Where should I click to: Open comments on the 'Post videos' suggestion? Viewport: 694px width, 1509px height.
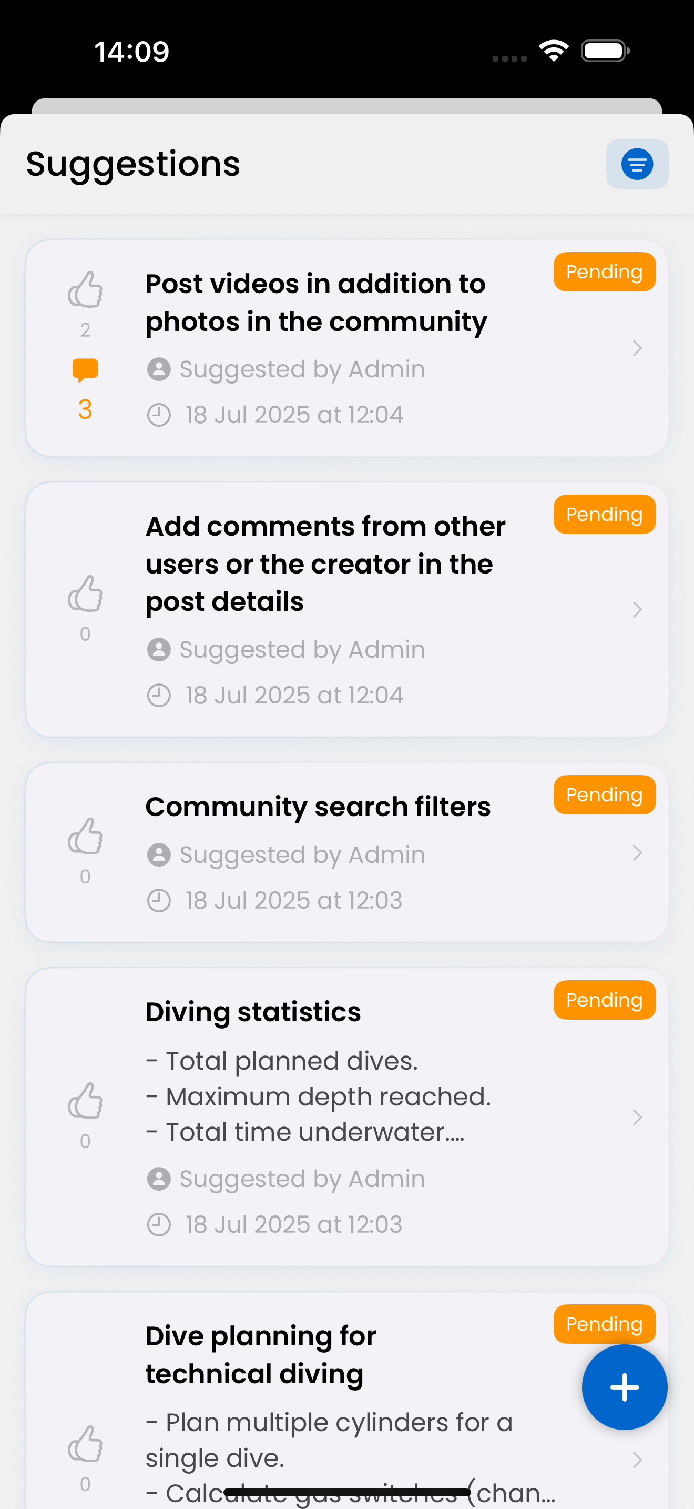click(85, 370)
